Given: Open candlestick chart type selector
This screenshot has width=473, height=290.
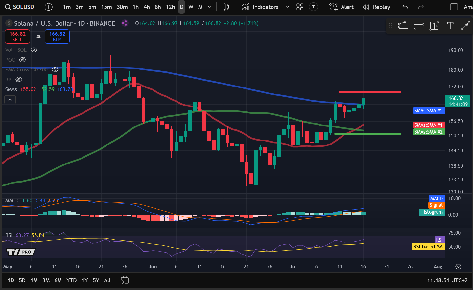Looking at the screenshot, I should click(x=226, y=7).
